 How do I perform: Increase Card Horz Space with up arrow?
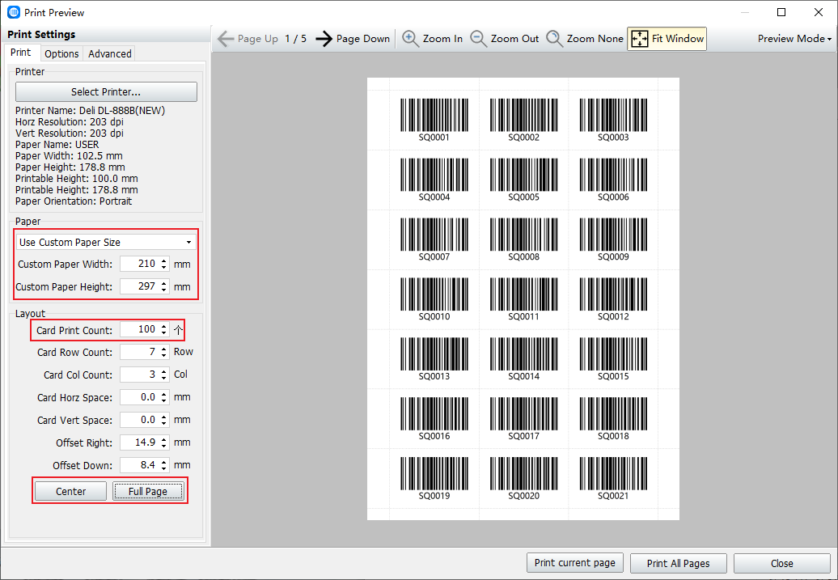[164, 394]
